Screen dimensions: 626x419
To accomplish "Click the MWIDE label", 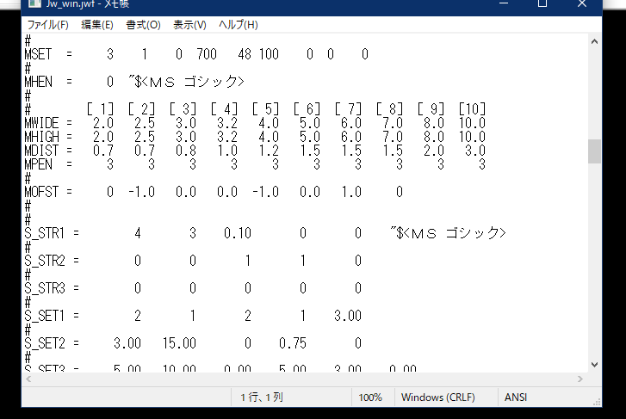I will pyautogui.click(x=41, y=123).
